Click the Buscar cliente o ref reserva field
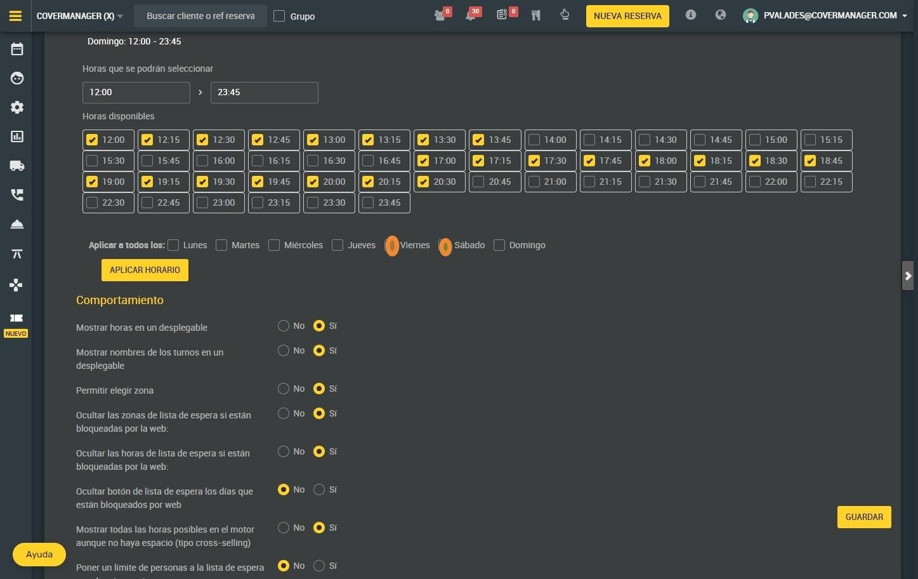 click(200, 16)
